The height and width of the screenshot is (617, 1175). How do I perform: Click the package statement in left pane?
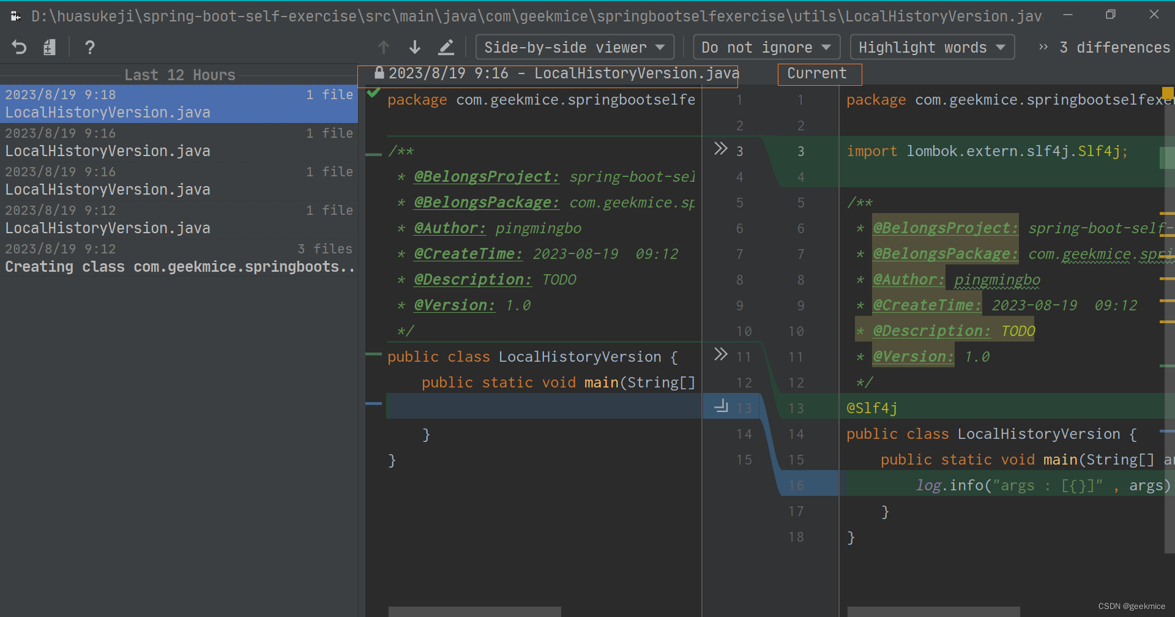[x=541, y=100]
